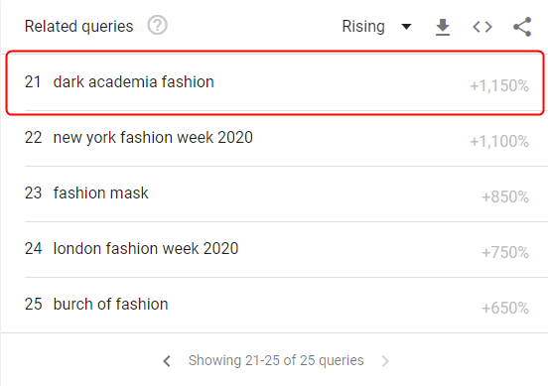
Task: Download related queries as CSV
Action: [443, 27]
